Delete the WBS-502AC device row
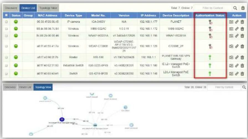This screenshot has width=248, height=139. [x=242, y=29]
